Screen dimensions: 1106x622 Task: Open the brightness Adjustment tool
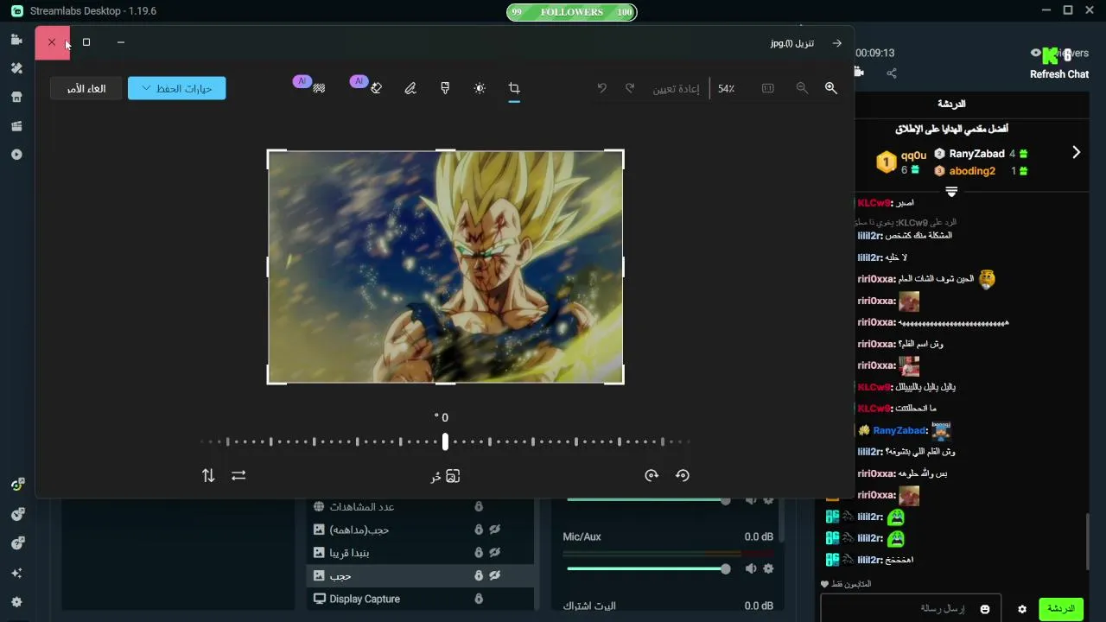coord(480,88)
